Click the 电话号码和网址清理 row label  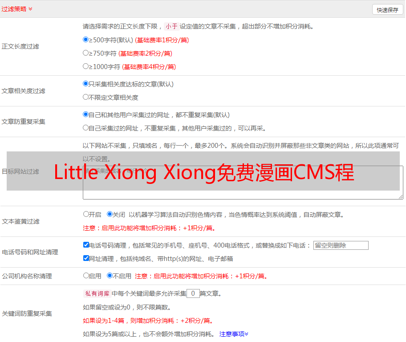[x=30, y=252]
